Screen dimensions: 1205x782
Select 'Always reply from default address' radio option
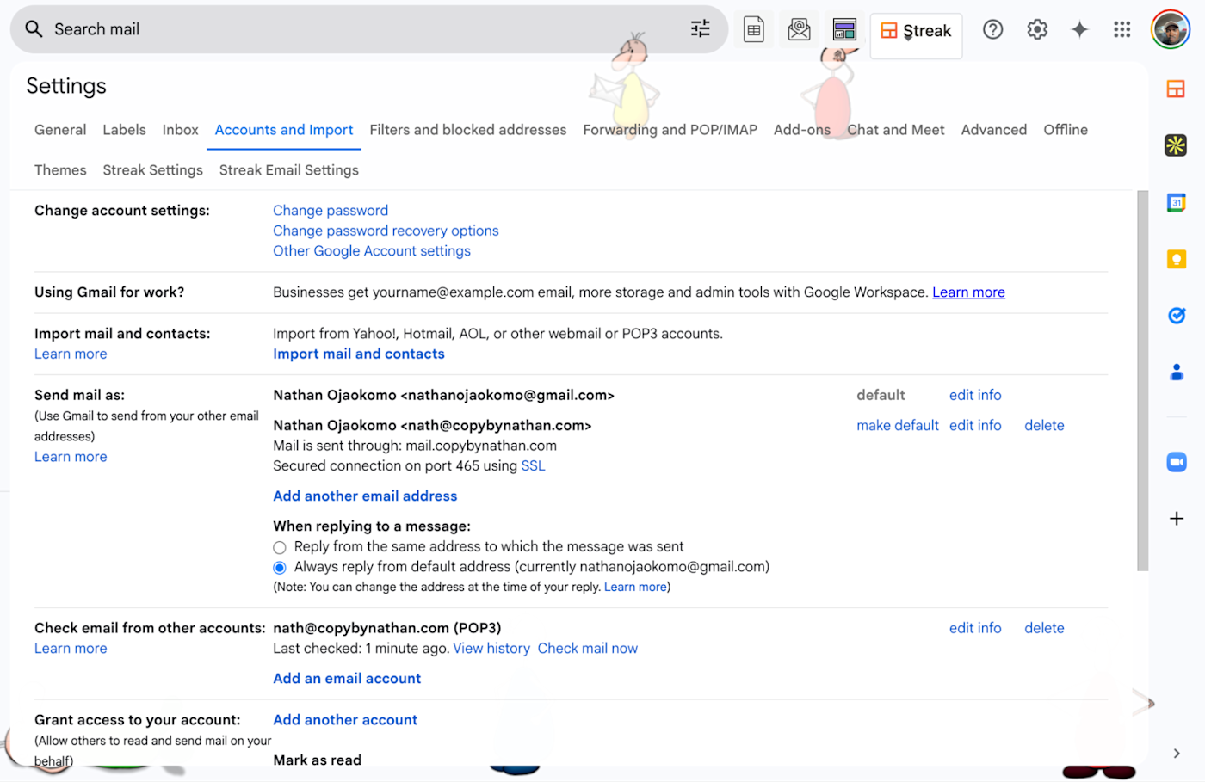(279, 568)
